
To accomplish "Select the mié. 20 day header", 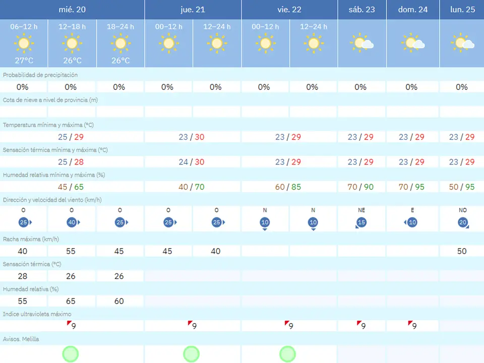I will [x=72, y=10].
